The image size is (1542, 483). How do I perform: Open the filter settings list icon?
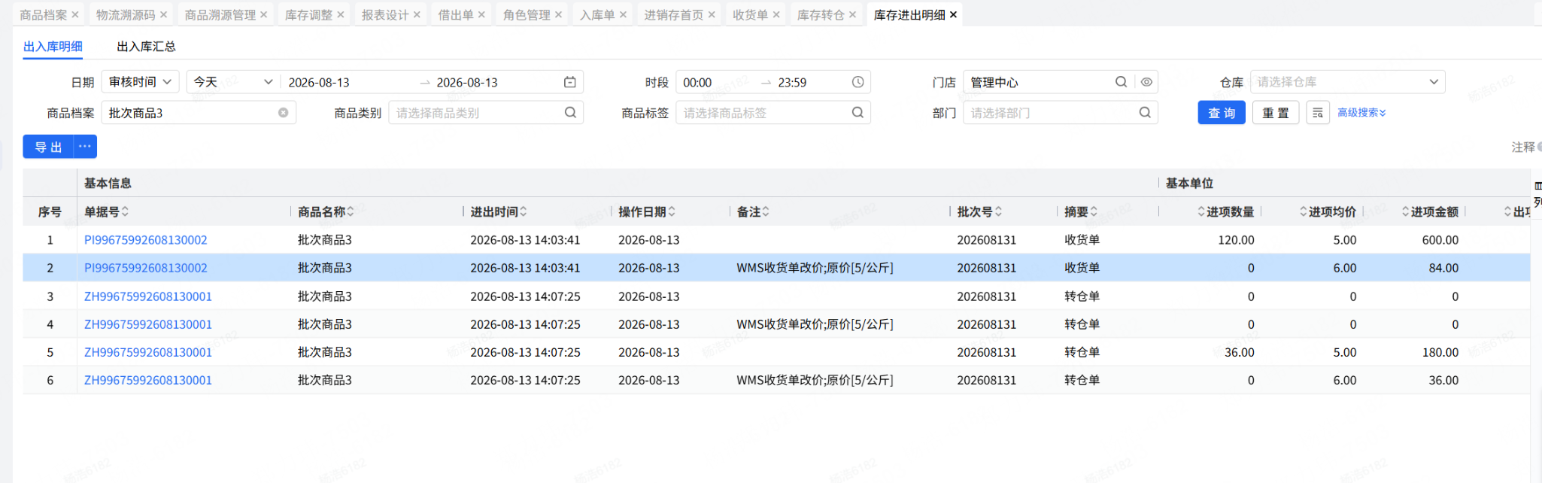[x=1318, y=113]
